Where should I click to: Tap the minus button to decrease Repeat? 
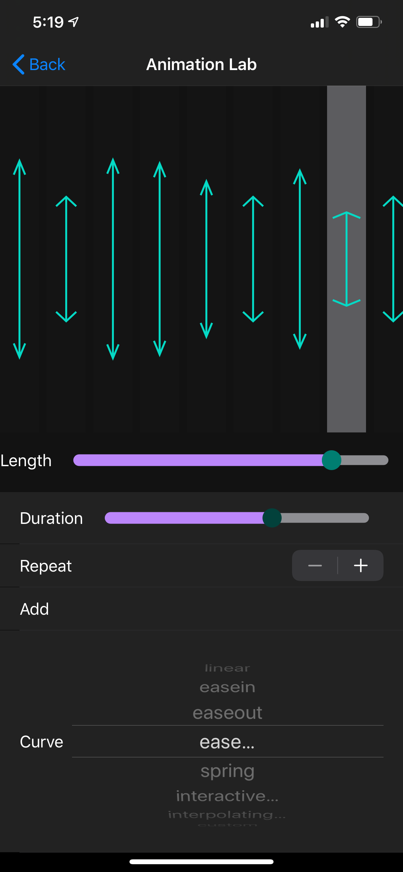pos(315,565)
